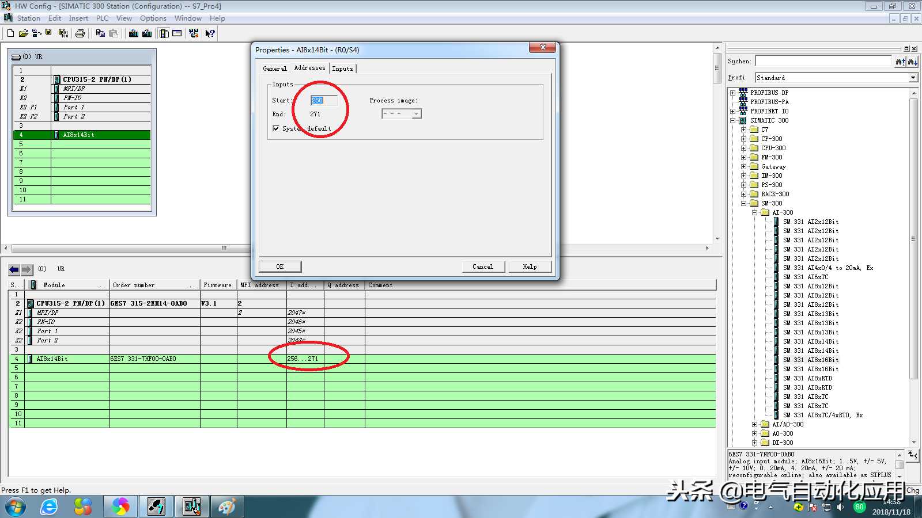This screenshot has height=518, width=922.
Task: Expand the CP-300 folder
Action: [x=744, y=139]
